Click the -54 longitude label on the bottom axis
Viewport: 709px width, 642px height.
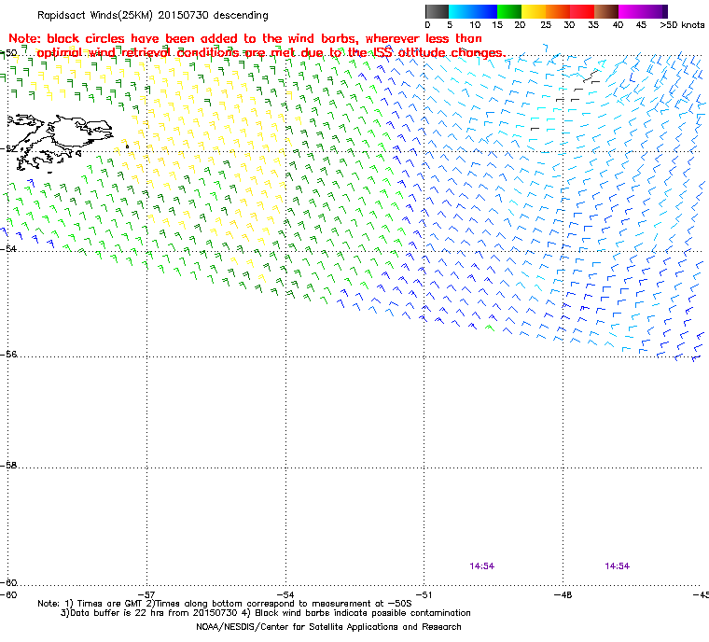pos(285,594)
